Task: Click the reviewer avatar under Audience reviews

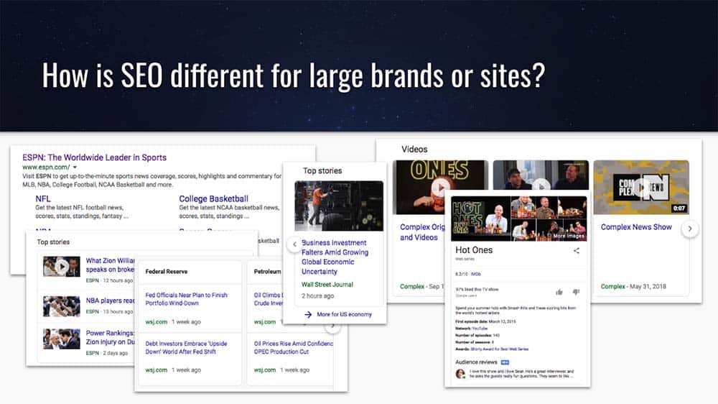Action: [x=460, y=374]
